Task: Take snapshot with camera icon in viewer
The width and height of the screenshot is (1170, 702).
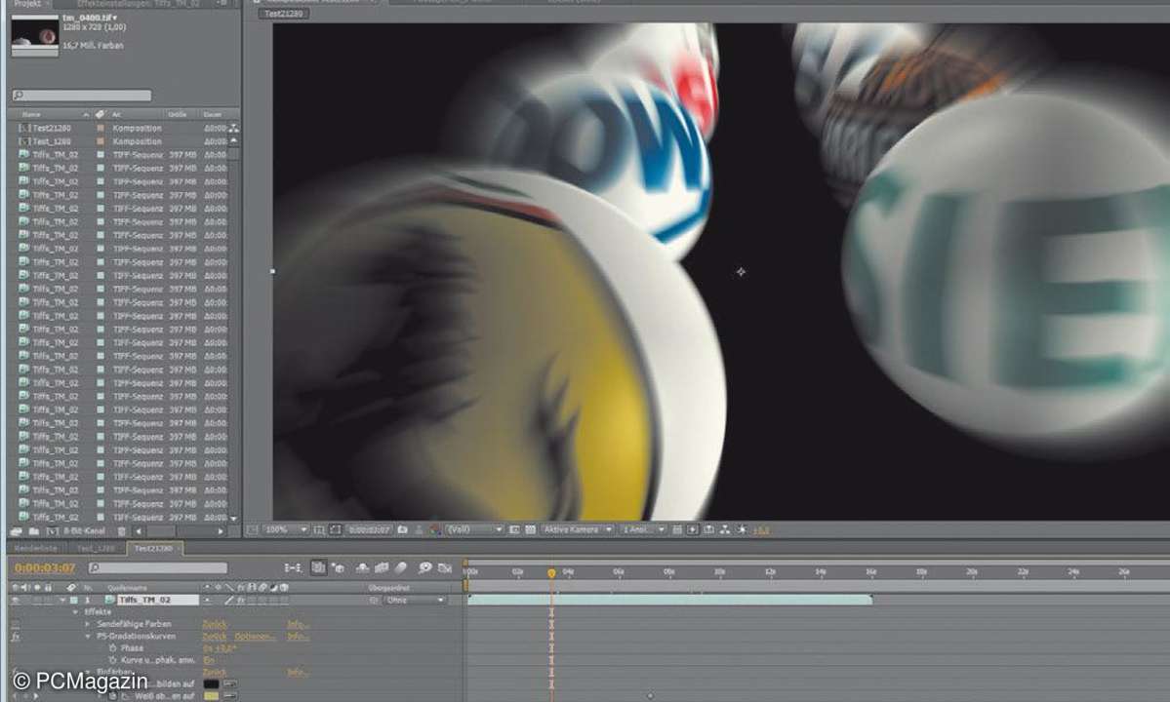Action: (x=403, y=529)
